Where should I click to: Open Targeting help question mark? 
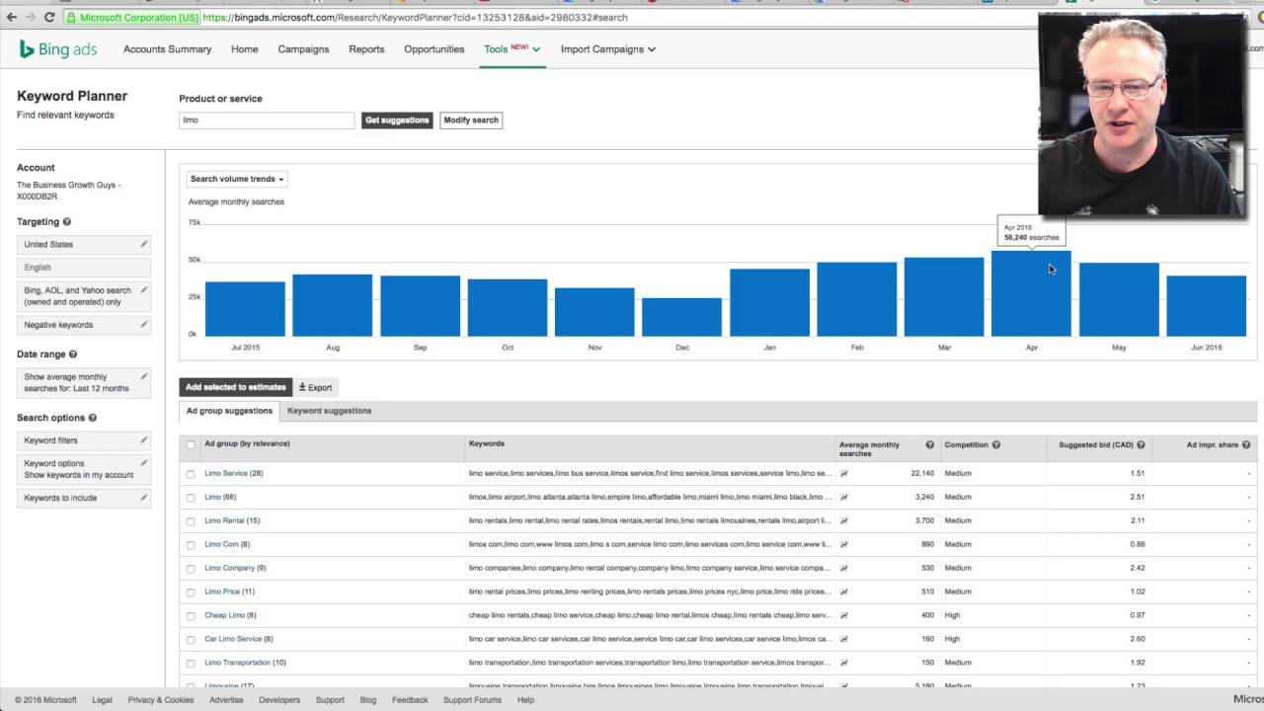tap(66, 222)
